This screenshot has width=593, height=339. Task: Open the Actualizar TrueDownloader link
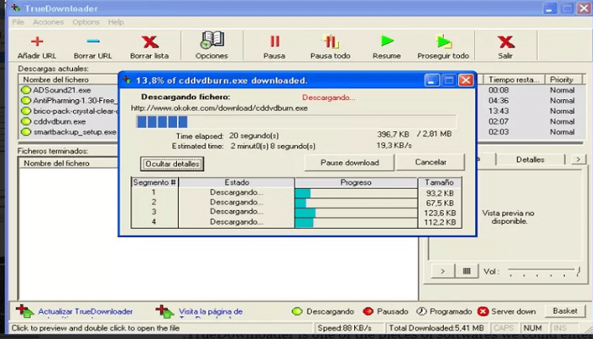pyautogui.click(x=86, y=312)
